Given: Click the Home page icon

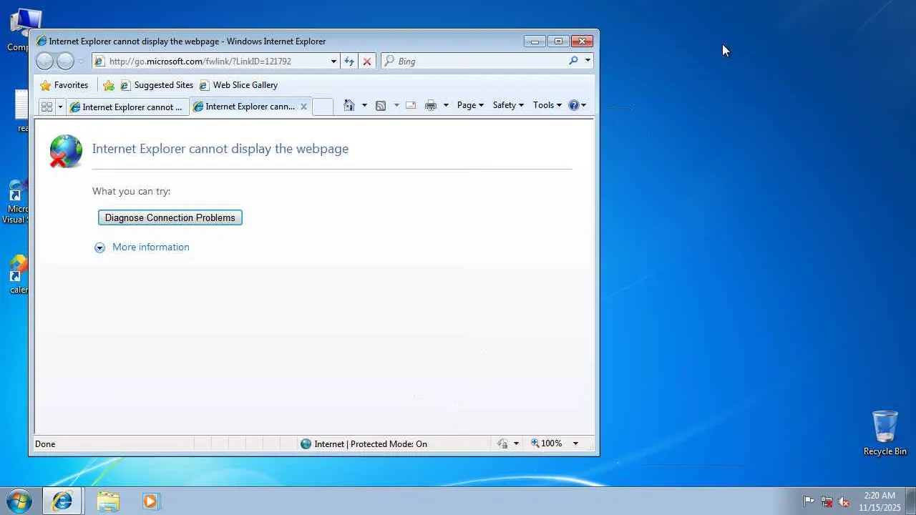Looking at the screenshot, I should [x=349, y=105].
